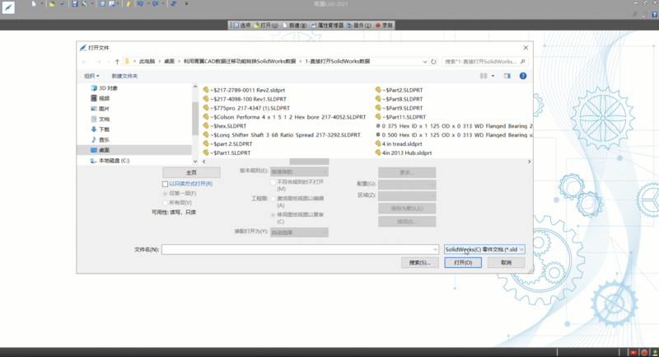Click 取消 to cancel the dialog
Image resolution: width=659 pixels, height=357 pixels.
[x=506, y=262]
